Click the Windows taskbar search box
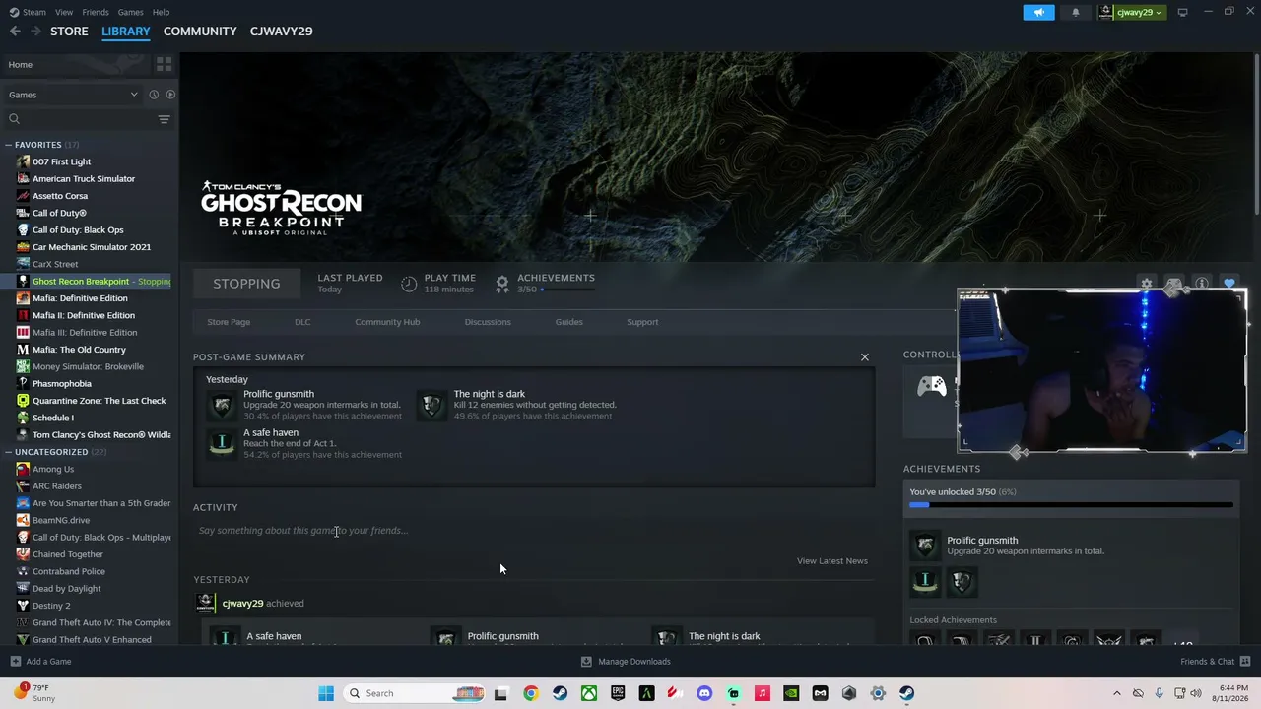Screen dimensions: 1261x709 (414, 693)
